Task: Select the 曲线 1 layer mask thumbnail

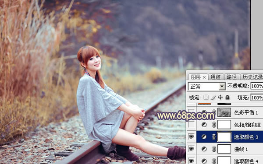Action: coord(224,149)
